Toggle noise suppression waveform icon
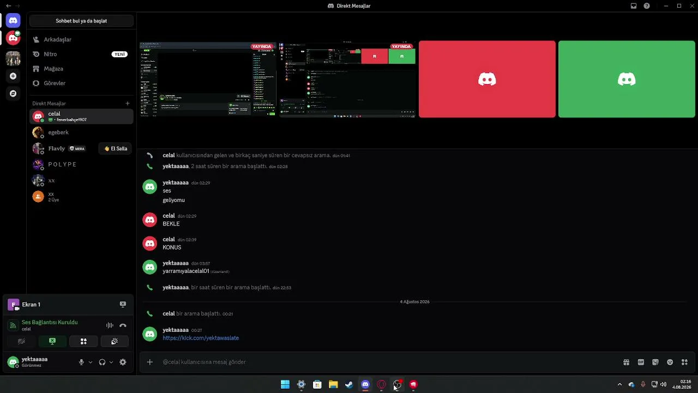Image resolution: width=698 pixels, height=393 pixels. [x=110, y=325]
